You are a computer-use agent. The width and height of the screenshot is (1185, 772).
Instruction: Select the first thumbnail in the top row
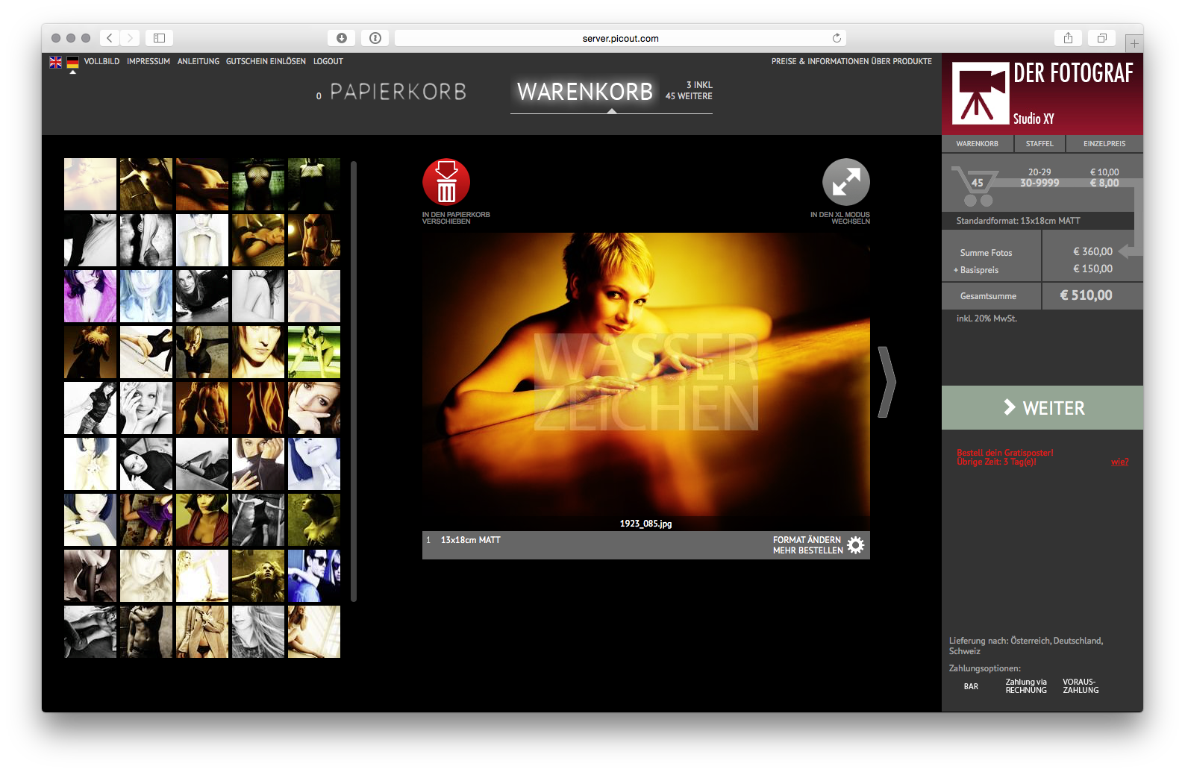[x=90, y=184]
